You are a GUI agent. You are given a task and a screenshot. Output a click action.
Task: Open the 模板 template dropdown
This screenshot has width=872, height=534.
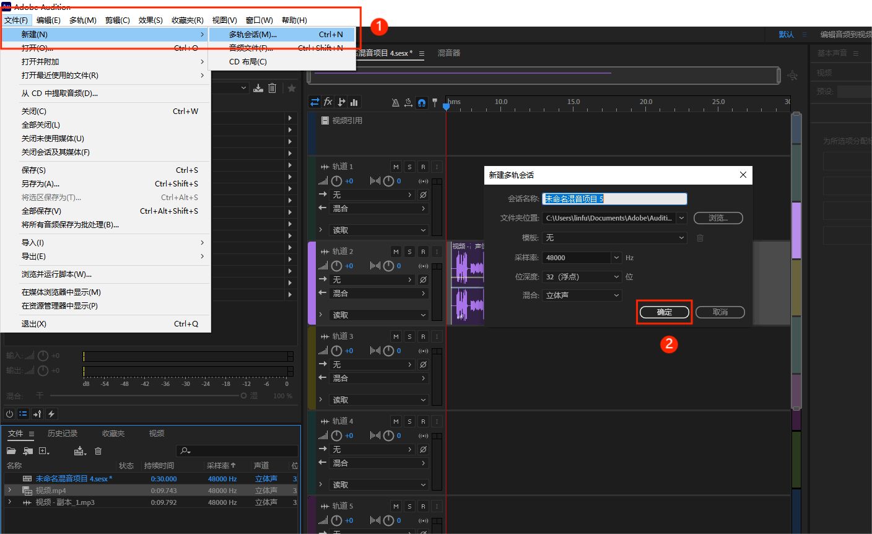coord(614,238)
